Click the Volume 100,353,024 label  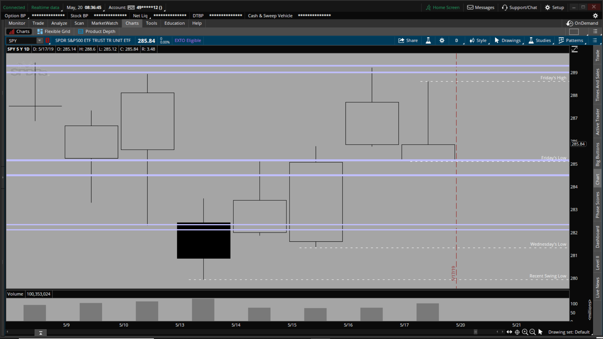(x=29, y=294)
